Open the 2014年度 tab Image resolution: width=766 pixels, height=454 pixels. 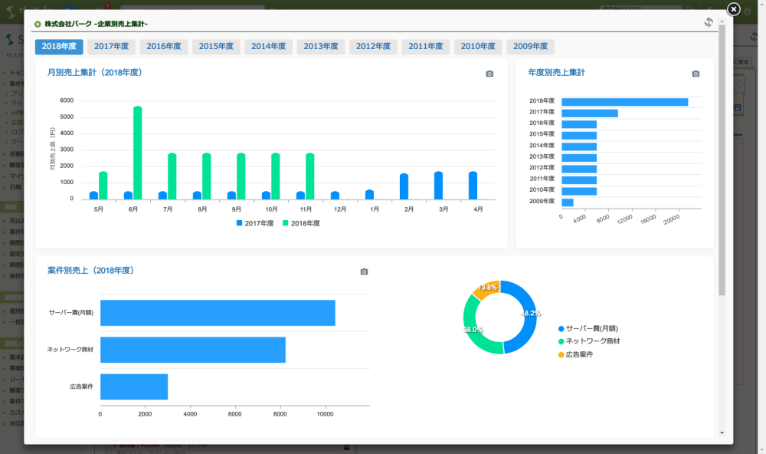coord(268,47)
